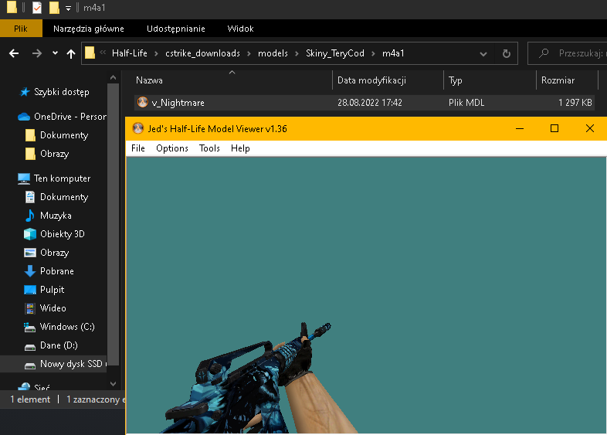Image resolution: width=607 pixels, height=435 pixels.
Task: Click the 28.08.2022 17:42 date cell
Action: tap(370, 103)
